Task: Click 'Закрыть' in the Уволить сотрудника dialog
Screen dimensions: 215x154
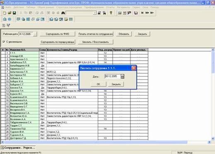Action: pos(116,84)
